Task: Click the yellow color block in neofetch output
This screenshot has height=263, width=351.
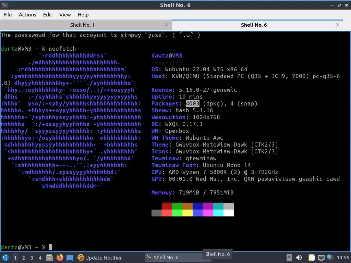Action: pos(187,213)
